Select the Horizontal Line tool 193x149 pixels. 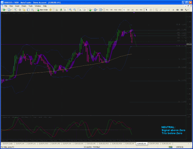click(x=165, y=10)
